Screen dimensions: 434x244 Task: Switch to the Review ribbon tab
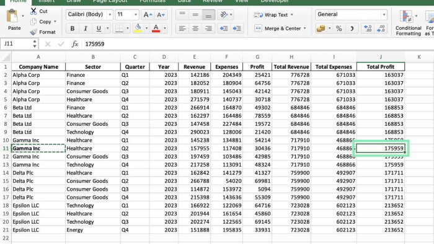(x=212, y=1)
